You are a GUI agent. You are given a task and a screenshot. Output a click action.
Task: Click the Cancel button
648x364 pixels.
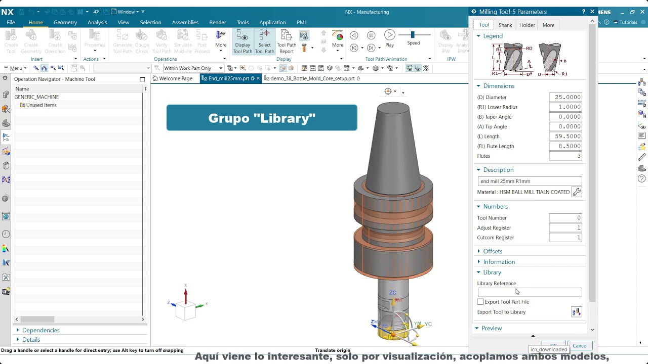[580, 346]
